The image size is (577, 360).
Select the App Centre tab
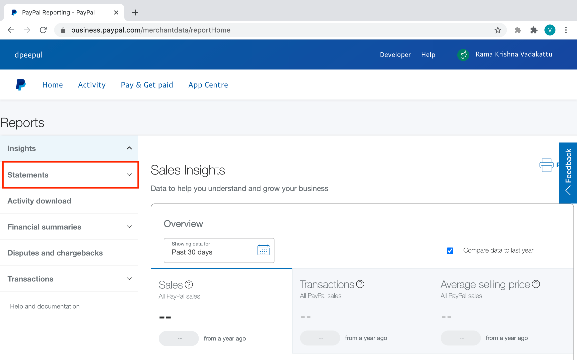coord(208,84)
